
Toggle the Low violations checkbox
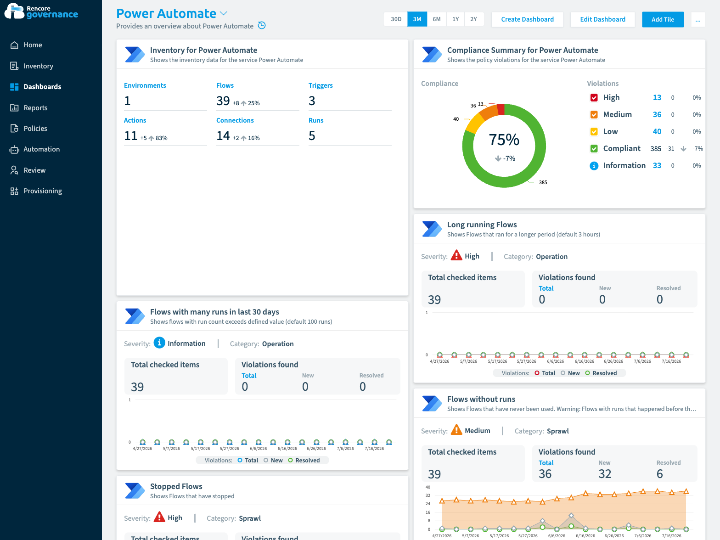click(594, 131)
